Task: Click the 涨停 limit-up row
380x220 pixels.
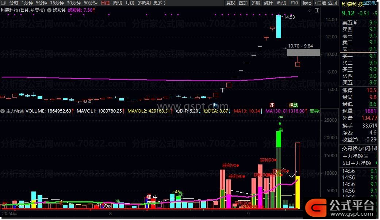Action: [360, 91]
